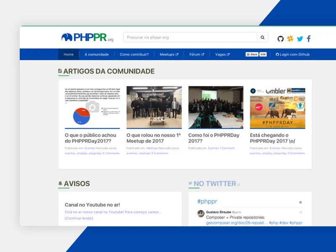Click Gustavo Straube's avatar picture
The height and width of the screenshot is (252, 336).
(x=201, y=214)
